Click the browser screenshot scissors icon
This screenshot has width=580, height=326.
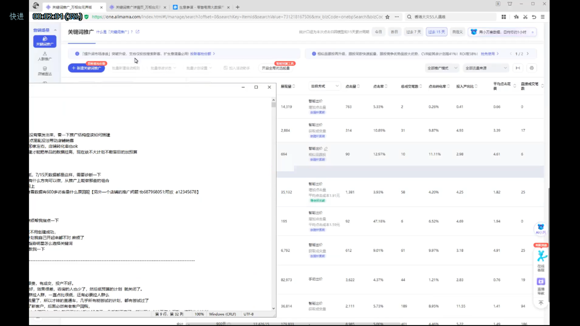pyautogui.click(x=525, y=17)
